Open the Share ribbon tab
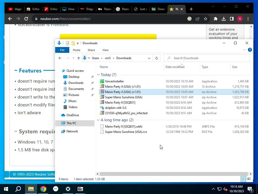The width and height of the screenshot is (258, 194). pyautogui.click(x=91, y=50)
